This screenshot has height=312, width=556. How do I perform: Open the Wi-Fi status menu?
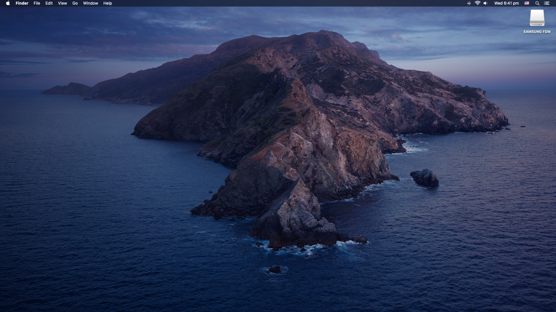coord(478,3)
